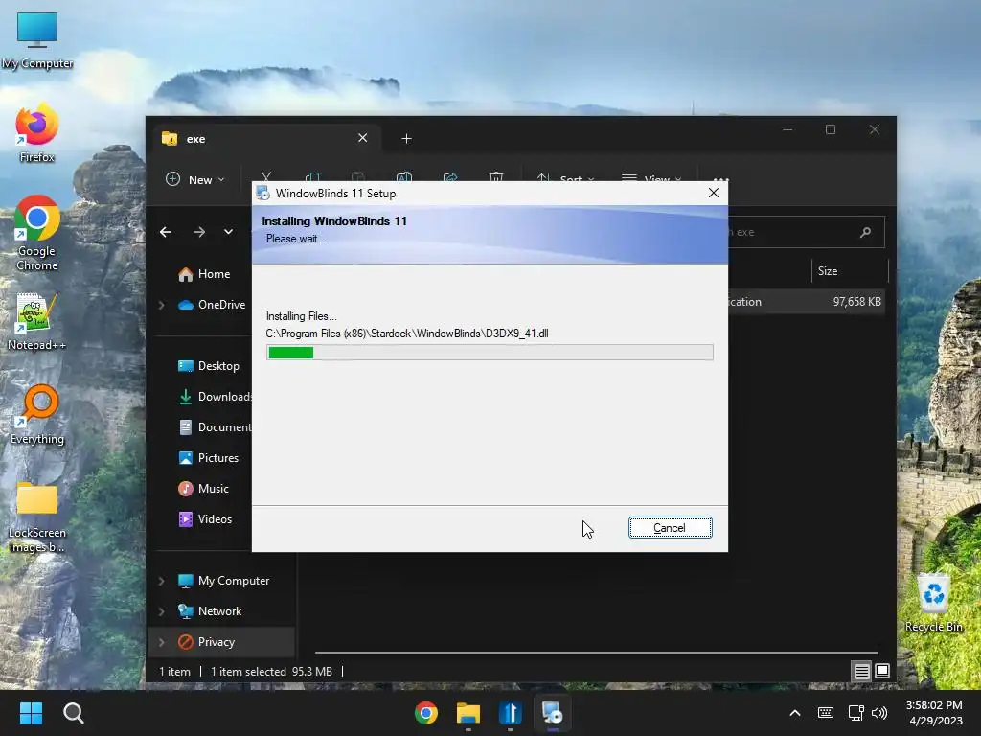Open the Windows Start menu
The width and height of the screenshot is (981, 736).
point(32,713)
